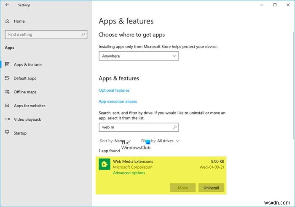The width and height of the screenshot is (295, 207).
Task: Click the greyed-out Move button
Action: click(182, 188)
